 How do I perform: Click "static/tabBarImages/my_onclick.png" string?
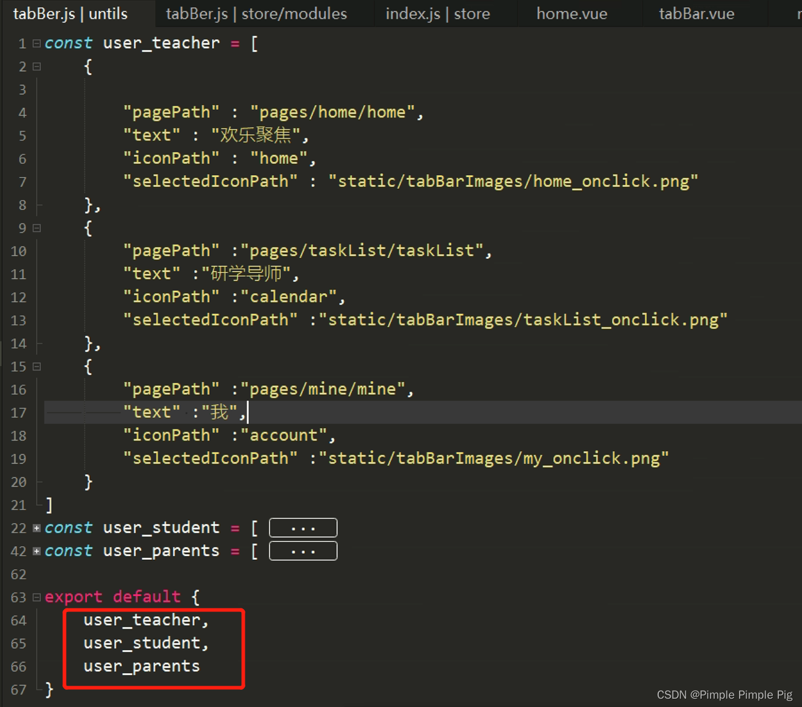point(494,458)
